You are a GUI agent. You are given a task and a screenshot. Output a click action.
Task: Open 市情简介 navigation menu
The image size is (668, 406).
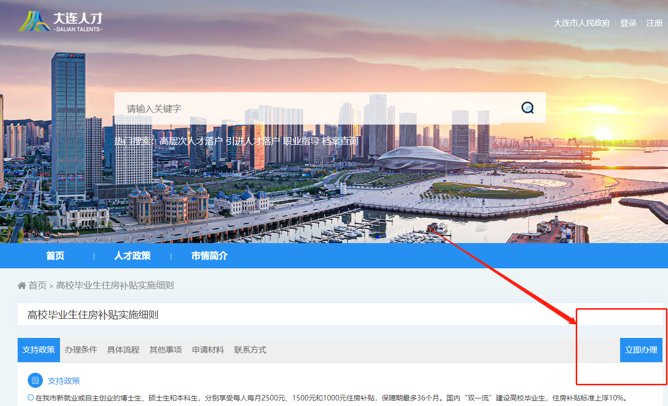point(209,256)
